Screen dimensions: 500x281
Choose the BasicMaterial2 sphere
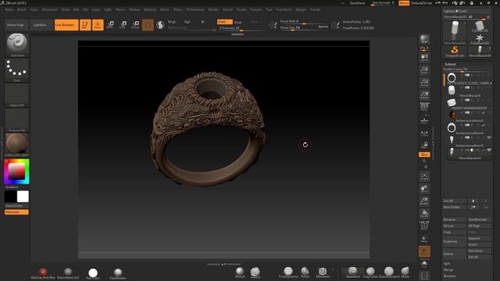(68, 273)
